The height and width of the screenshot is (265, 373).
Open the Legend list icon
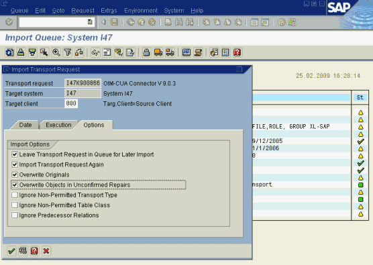[225, 52]
